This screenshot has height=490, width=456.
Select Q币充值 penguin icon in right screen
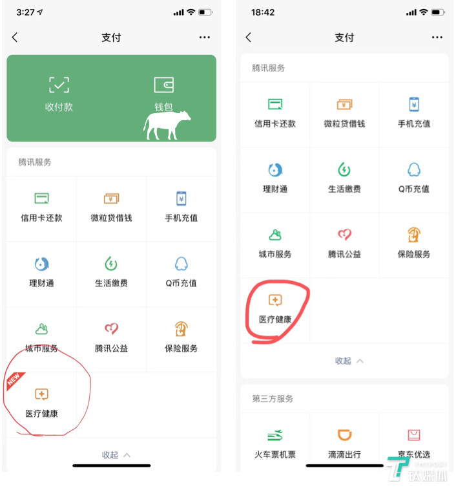(414, 178)
